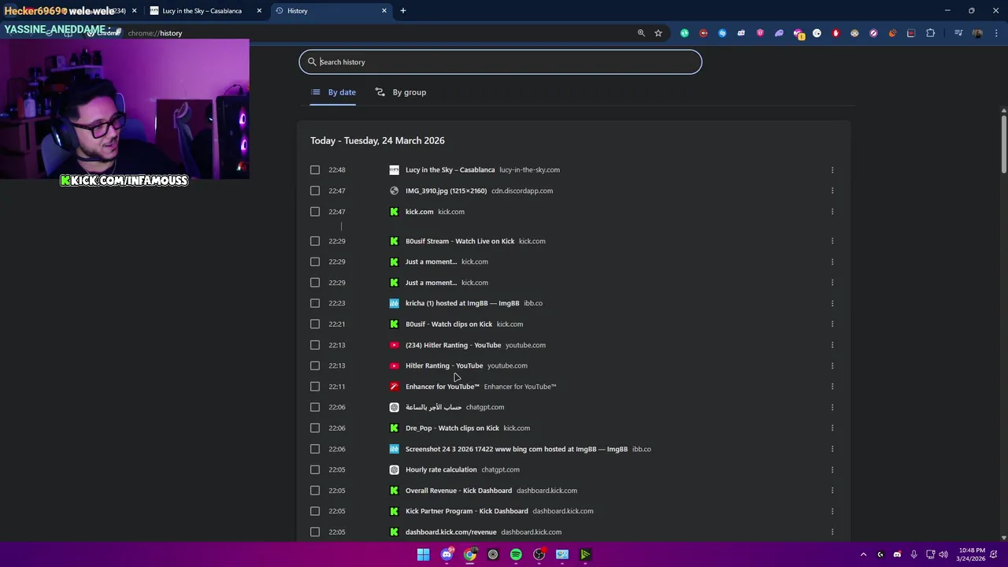Image resolution: width=1008 pixels, height=567 pixels.
Task: Open more actions for IMG_3910.jpg entry
Action: click(x=832, y=191)
